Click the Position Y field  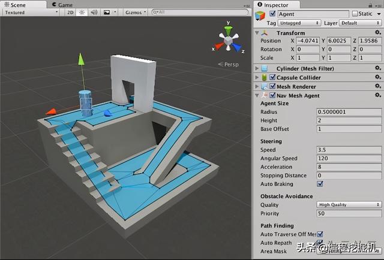(338, 41)
